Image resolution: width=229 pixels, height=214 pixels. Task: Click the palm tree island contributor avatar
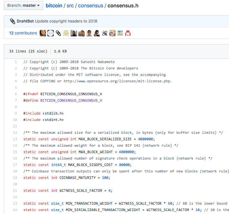[120, 33]
